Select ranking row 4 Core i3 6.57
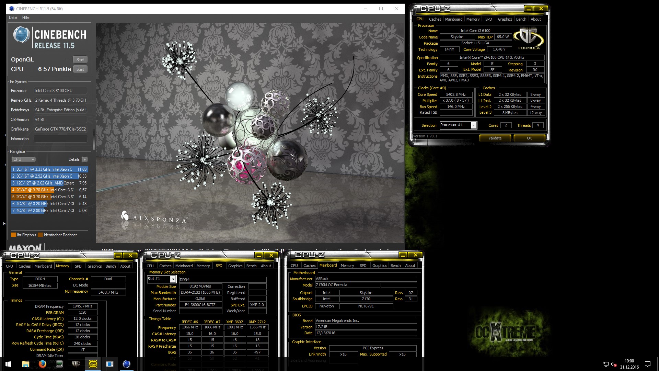The image size is (659, 371). pos(49,190)
